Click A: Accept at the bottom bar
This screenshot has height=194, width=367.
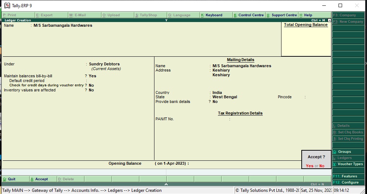tap(43, 179)
